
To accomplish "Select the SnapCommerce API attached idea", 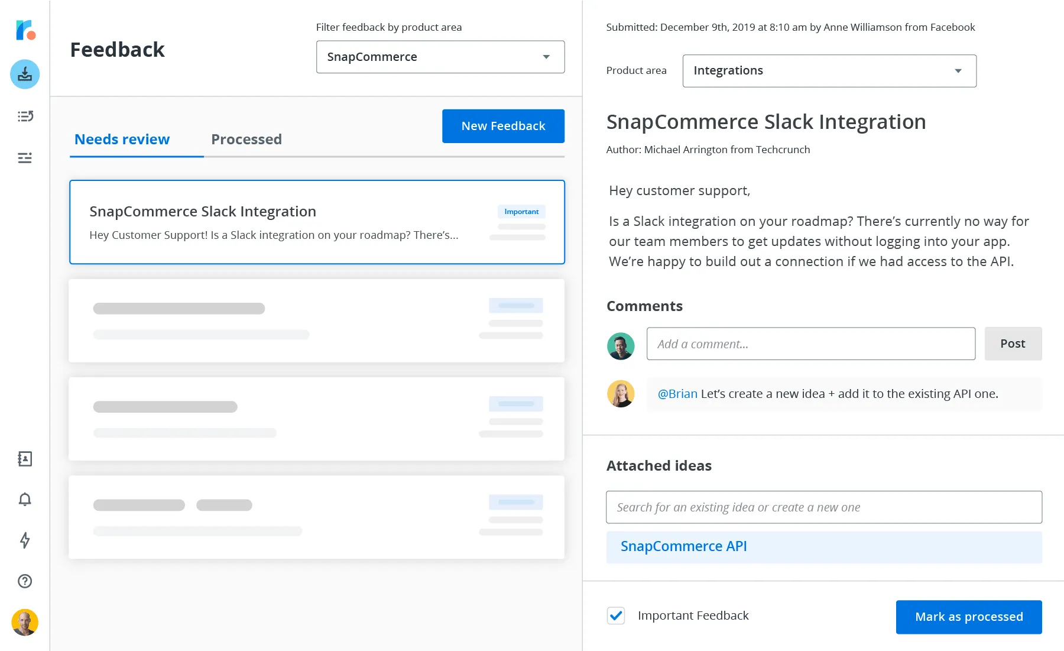I will [683, 546].
